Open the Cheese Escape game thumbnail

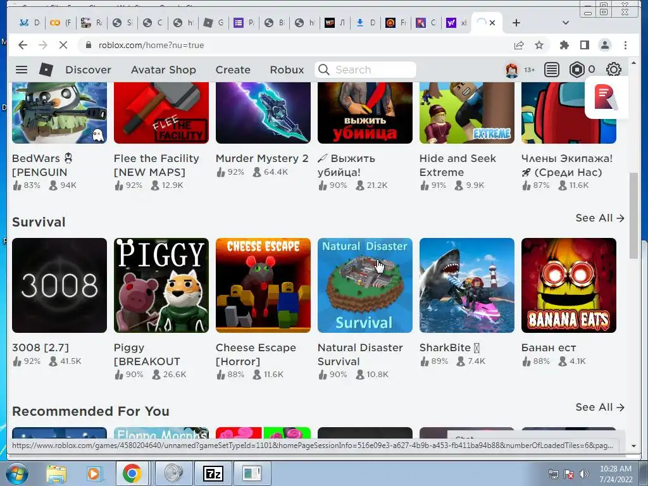[x=263, y=285]
